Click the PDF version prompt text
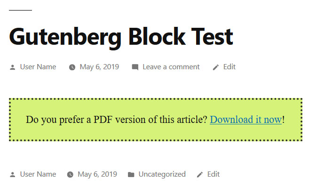The image size is (309, 195). click(x=117, y=120)
